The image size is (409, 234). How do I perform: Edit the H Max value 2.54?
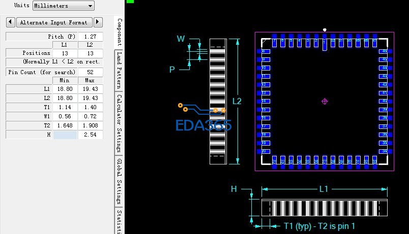tap(90, 135)
